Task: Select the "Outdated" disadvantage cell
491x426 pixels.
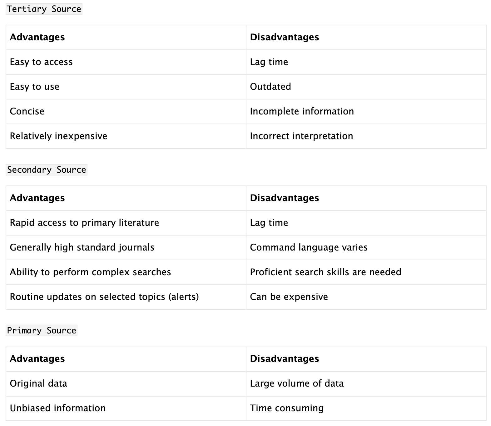Action: pos(270,87)
